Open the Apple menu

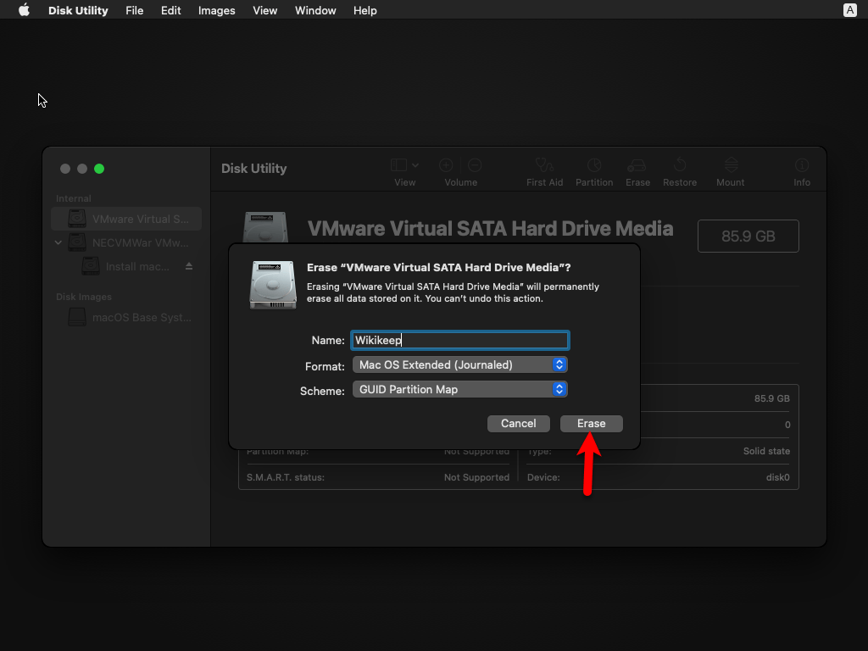24,10
